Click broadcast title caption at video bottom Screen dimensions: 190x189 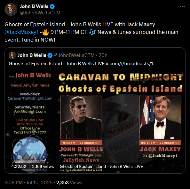pyautogui.click(x=101, y=167)
